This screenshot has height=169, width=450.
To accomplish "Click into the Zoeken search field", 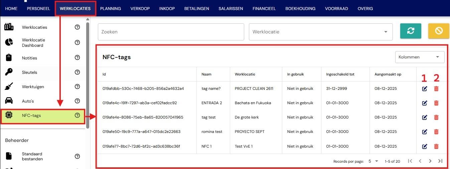I will (171, 32).
